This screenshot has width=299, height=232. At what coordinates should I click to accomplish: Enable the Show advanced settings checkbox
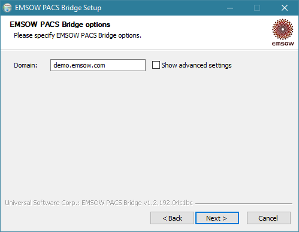pos(156,65)
